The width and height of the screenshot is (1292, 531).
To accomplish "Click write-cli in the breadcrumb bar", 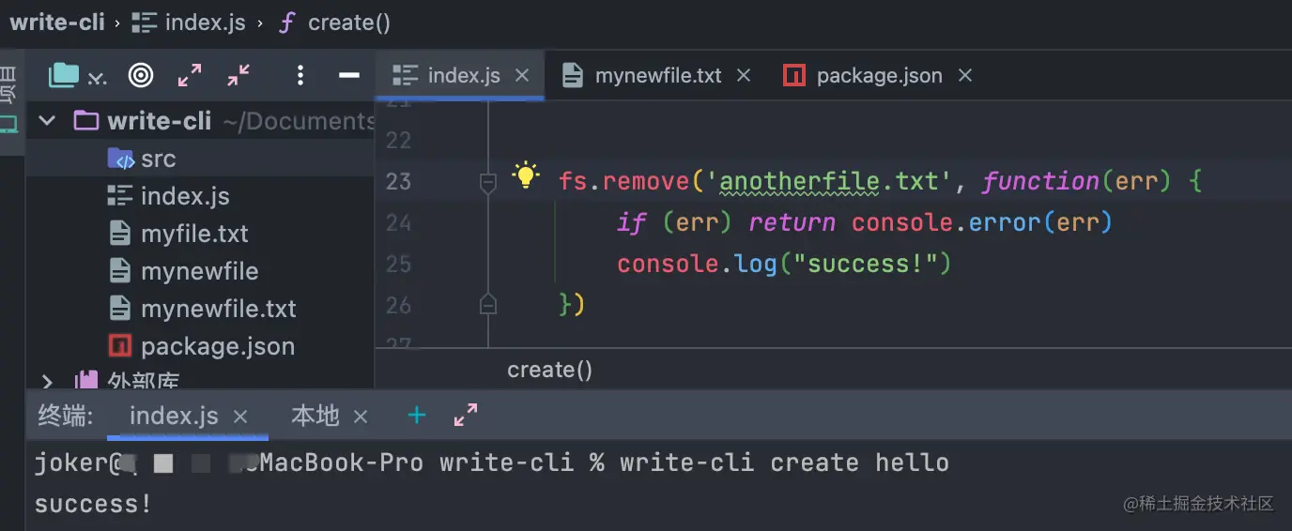I will 57,23.
